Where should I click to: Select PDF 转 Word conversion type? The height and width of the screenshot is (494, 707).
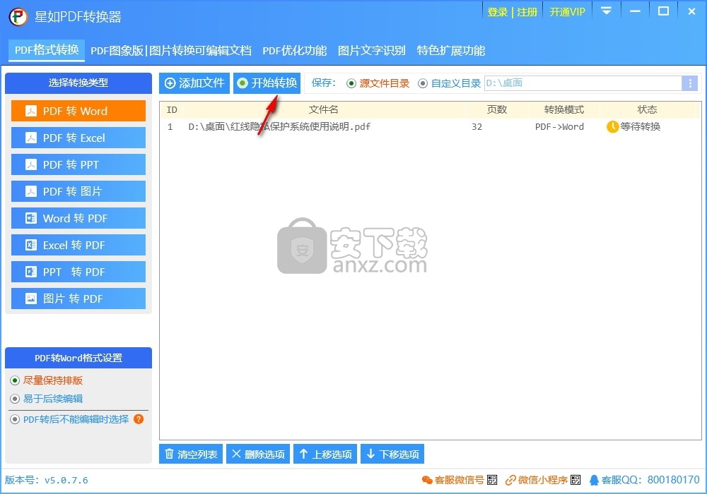point(78,111)
